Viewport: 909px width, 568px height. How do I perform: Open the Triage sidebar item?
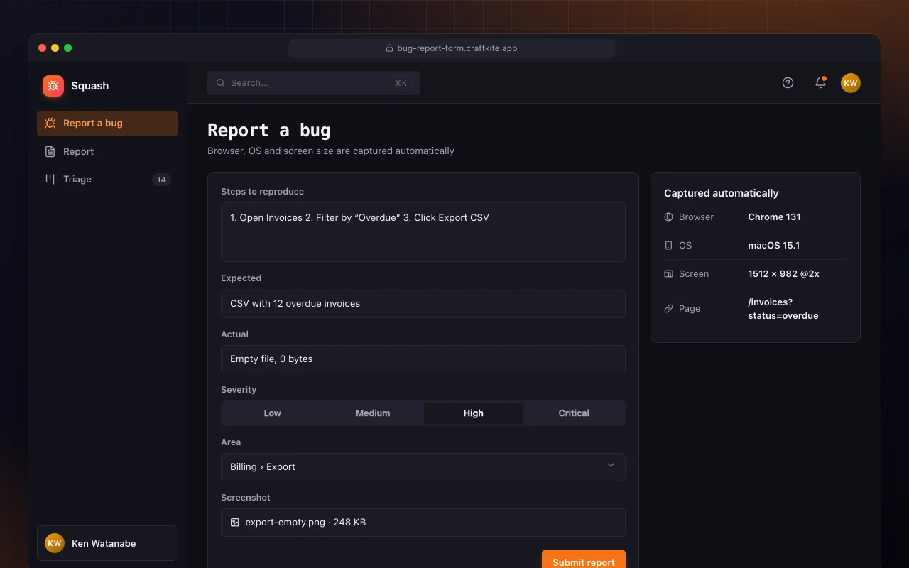point(107,179)
